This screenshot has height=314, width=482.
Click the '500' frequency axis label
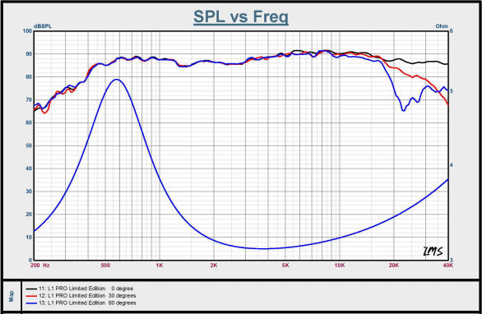coord(105,266)
